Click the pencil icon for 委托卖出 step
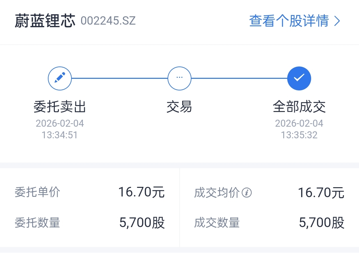Viewport: 359px width, 255px height. pos(60,78)
